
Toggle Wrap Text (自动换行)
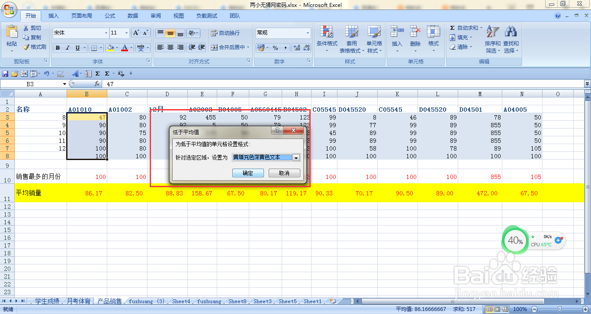[x=225, y=33]
